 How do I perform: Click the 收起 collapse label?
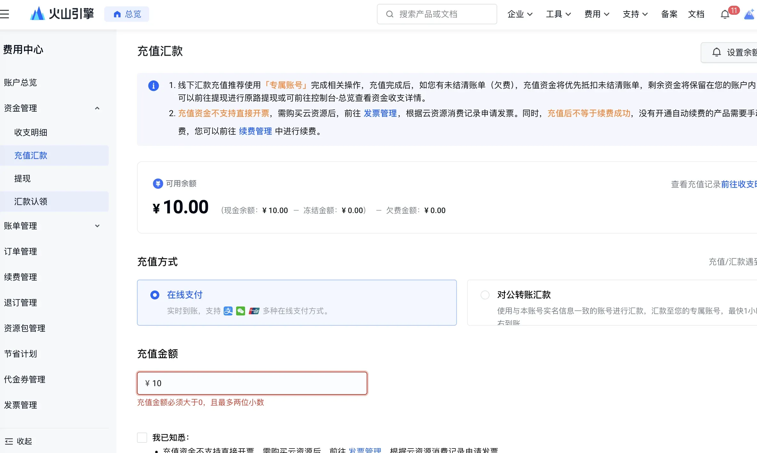click(x=24, y=441)
